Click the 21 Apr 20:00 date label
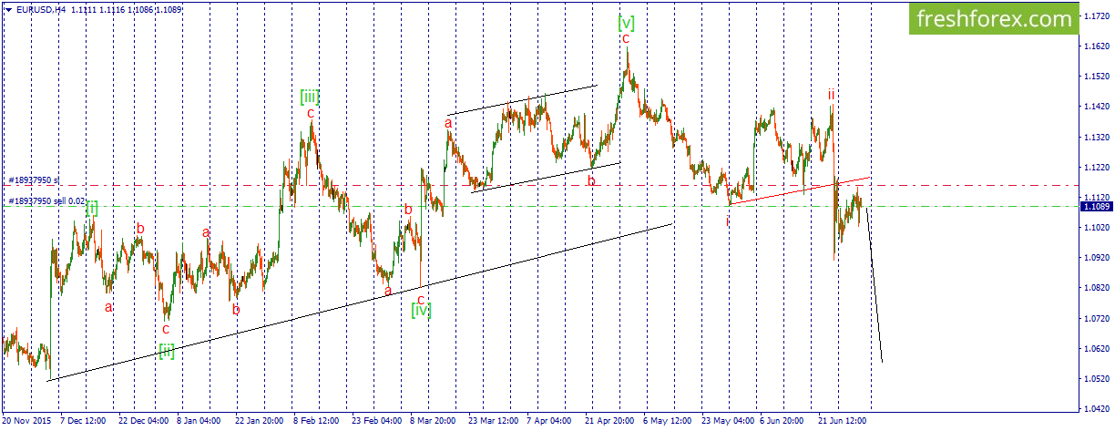This screenshot has width=1115, height=431. tap(609, 421)
